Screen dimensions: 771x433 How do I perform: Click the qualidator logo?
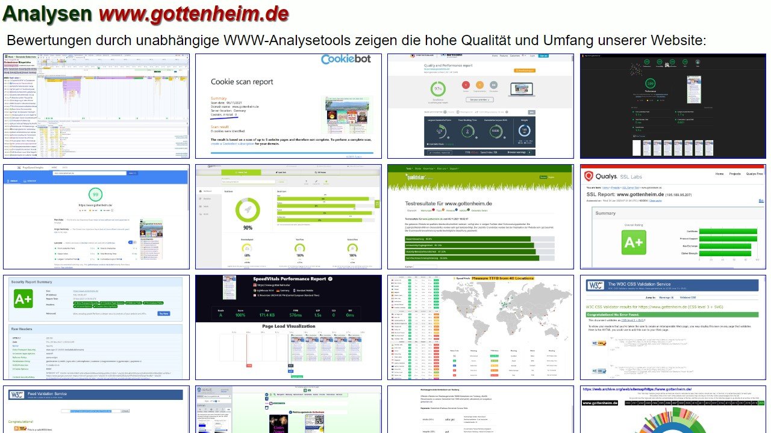point(416,177)
